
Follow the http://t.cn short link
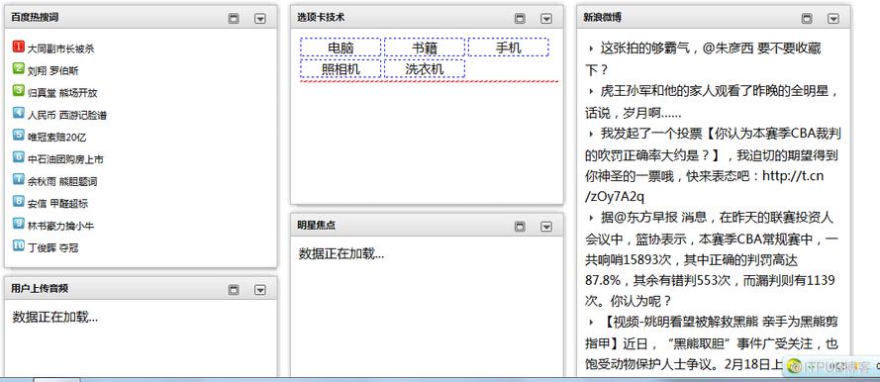793,176
